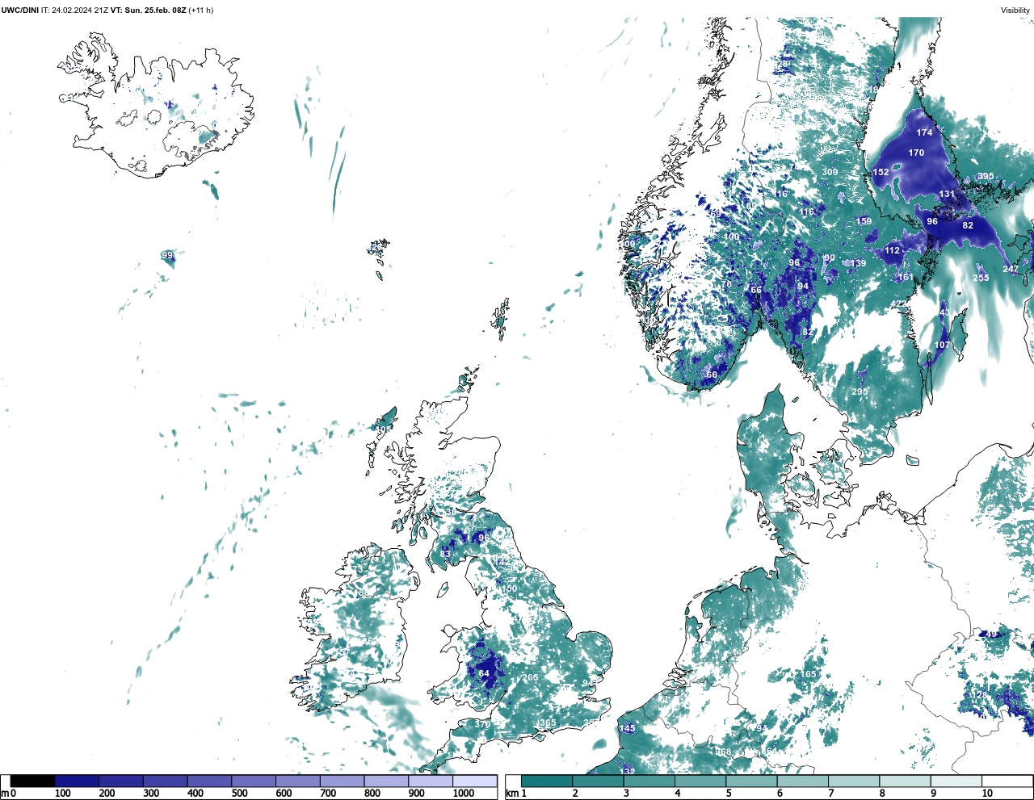This screenshot has height=800, width=1034.
Task: Click the 6–7 km legend swatch
Action: [x=803, y=781]
